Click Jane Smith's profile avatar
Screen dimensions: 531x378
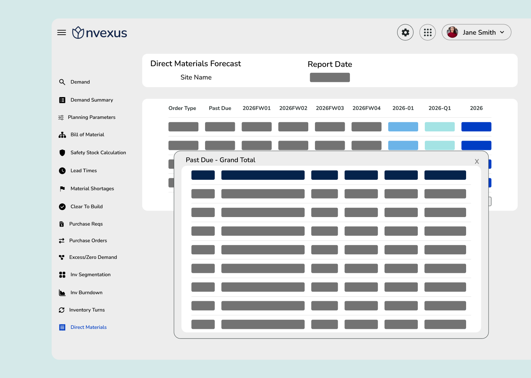[x=452, y=32]
